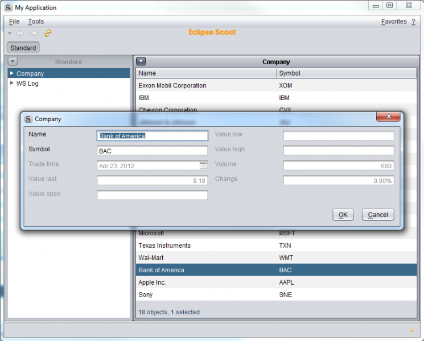Screen dimensions: 424x341
Task: Open calendar picker in Trade time field
Action: 203,165
